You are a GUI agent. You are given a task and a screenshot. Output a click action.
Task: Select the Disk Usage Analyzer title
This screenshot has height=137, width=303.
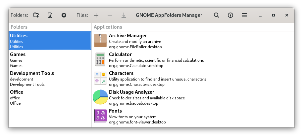pos(131,92)
